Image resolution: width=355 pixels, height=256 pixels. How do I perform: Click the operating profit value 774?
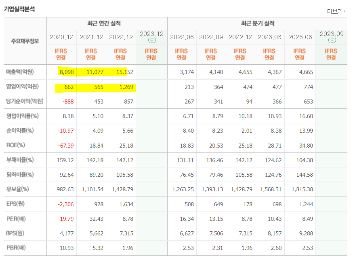[309, 87]
